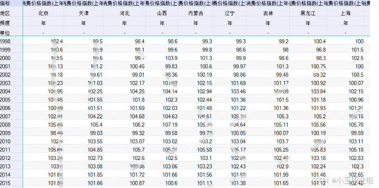
Task: Click 天津 2006 value 101.51
Action: (95, 108)
